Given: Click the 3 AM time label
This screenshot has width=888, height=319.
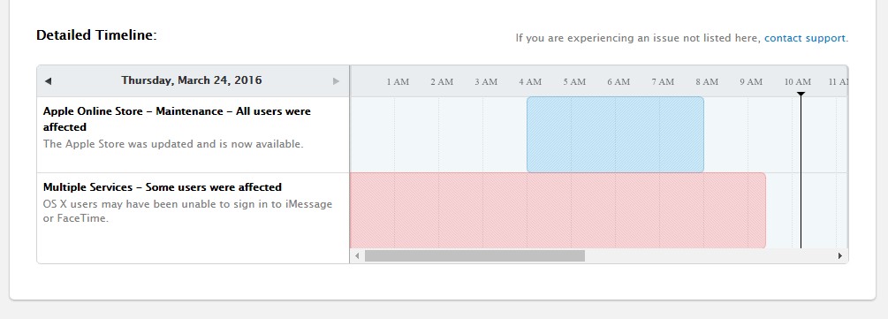Looking at the screenshot, I should point(486,81).
